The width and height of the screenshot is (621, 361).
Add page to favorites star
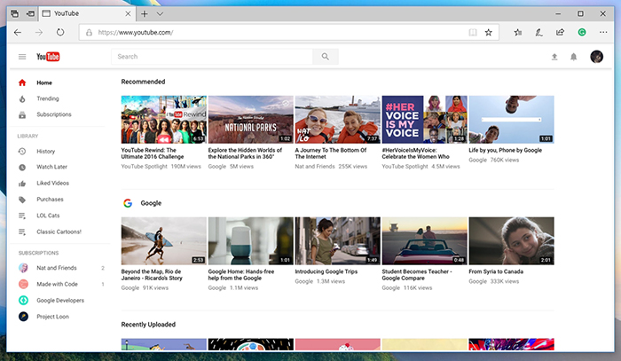pos(489,33)
